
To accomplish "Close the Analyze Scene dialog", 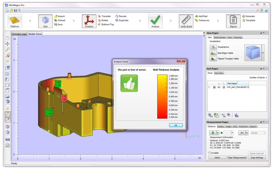I will click(181, 61).
